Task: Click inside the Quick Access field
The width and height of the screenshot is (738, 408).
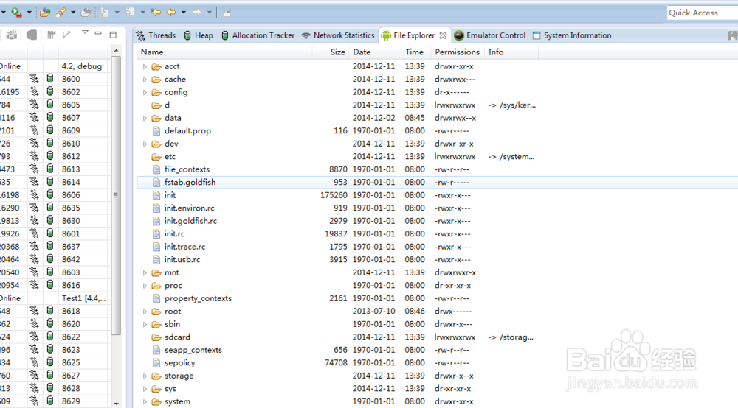Action: click(x=703, y=13)
